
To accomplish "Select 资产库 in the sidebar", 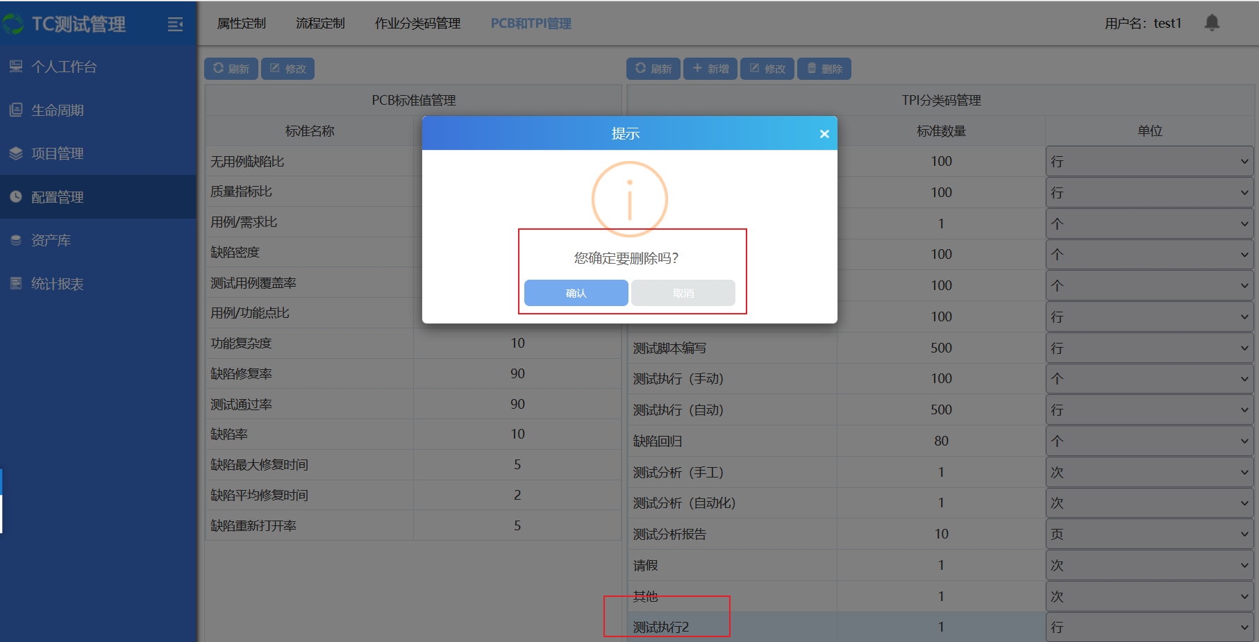I will point(51,240).
